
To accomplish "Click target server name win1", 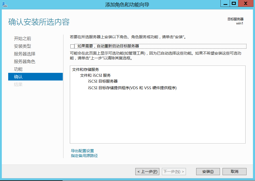I will [240, 23].
